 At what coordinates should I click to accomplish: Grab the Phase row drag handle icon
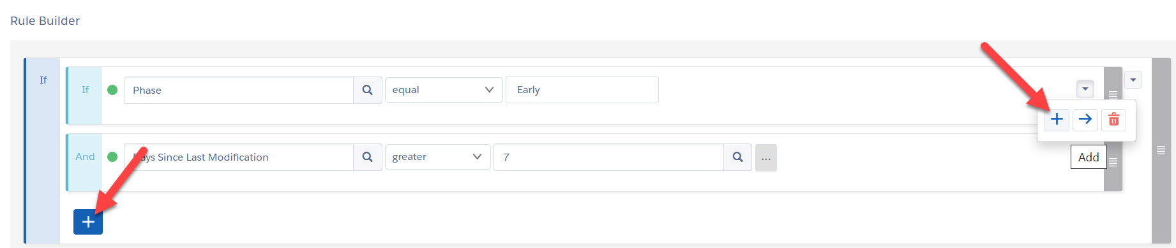click(x=1113, y=94)
